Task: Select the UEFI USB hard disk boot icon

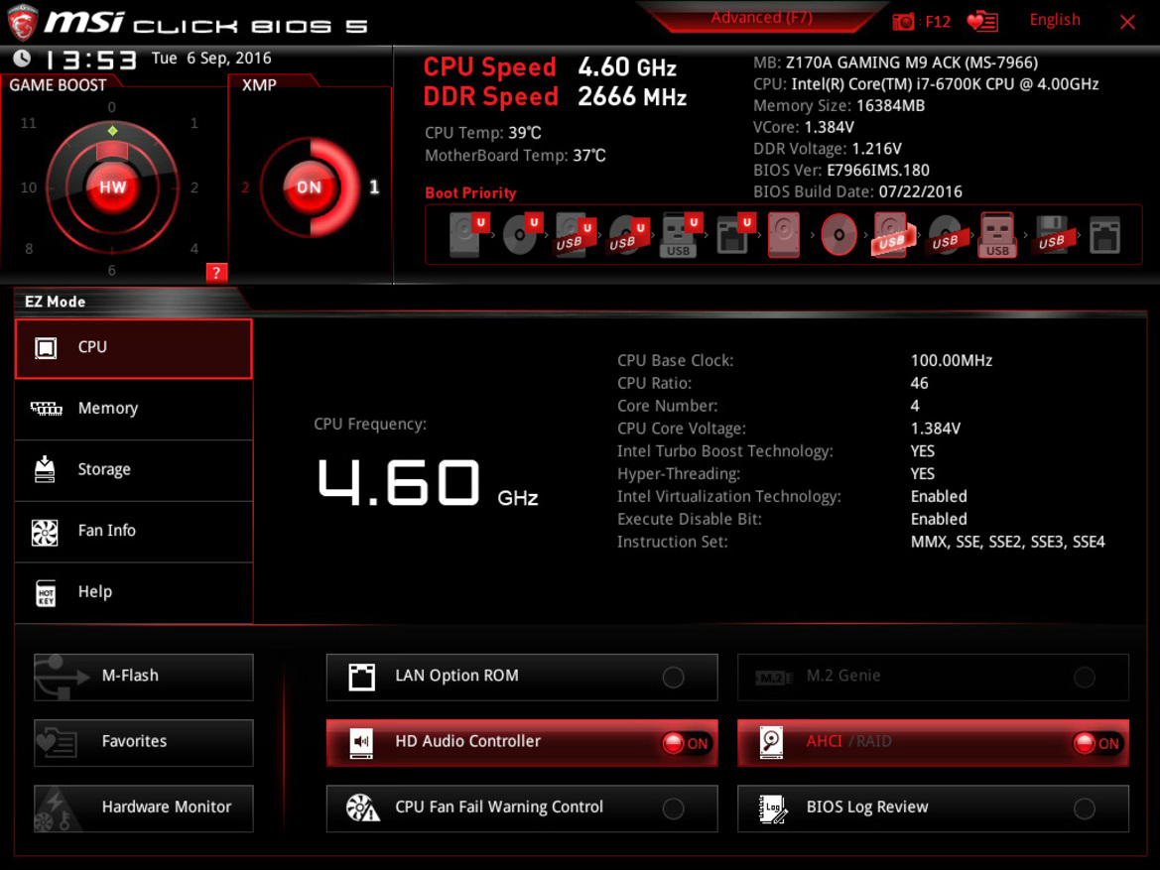Action: 575,234
